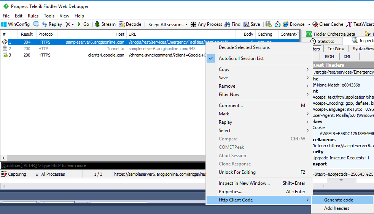The image size is (374, 214).
Task: Click the QuickExec command input box
Action: 103,165
